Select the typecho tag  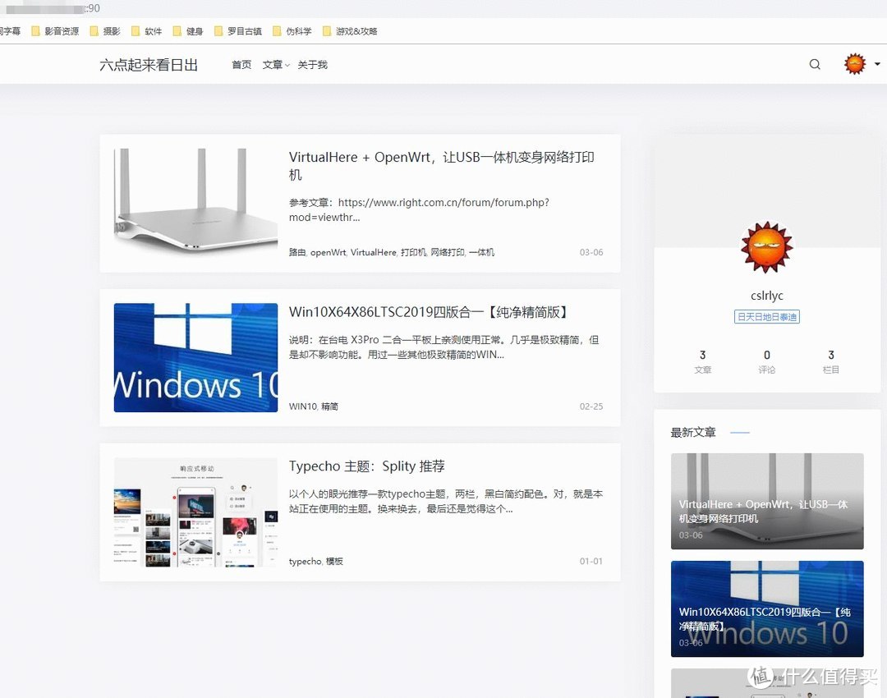tap(305, 561)
